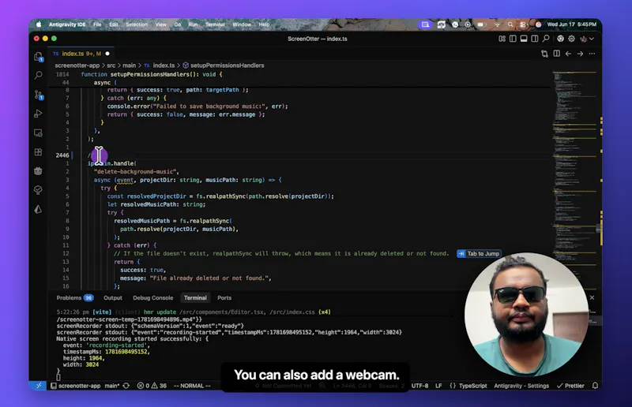Click line number 2446 in the gutter
This screenshot has width=632, height=407.
click(x=62, y=155)
